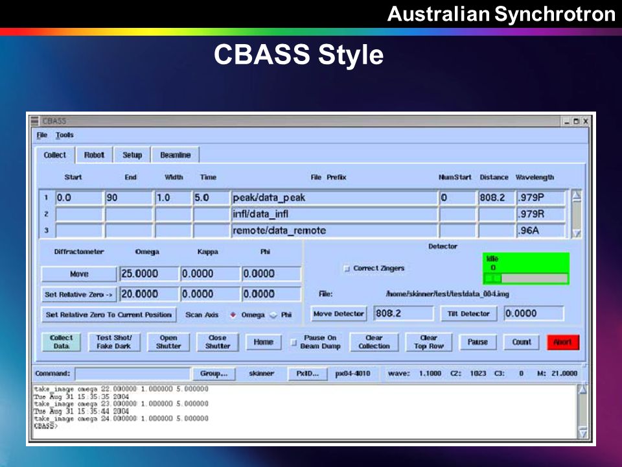Screen dimensions: 622x467
Task: Click row 2 Start field
Action: tap(79, 214)
